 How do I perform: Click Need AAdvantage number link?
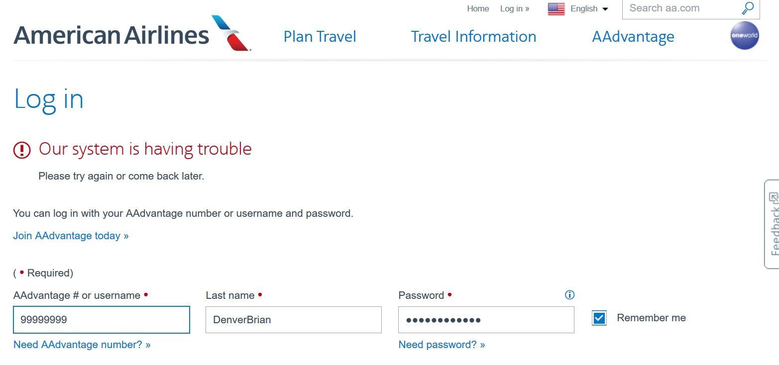82,345
